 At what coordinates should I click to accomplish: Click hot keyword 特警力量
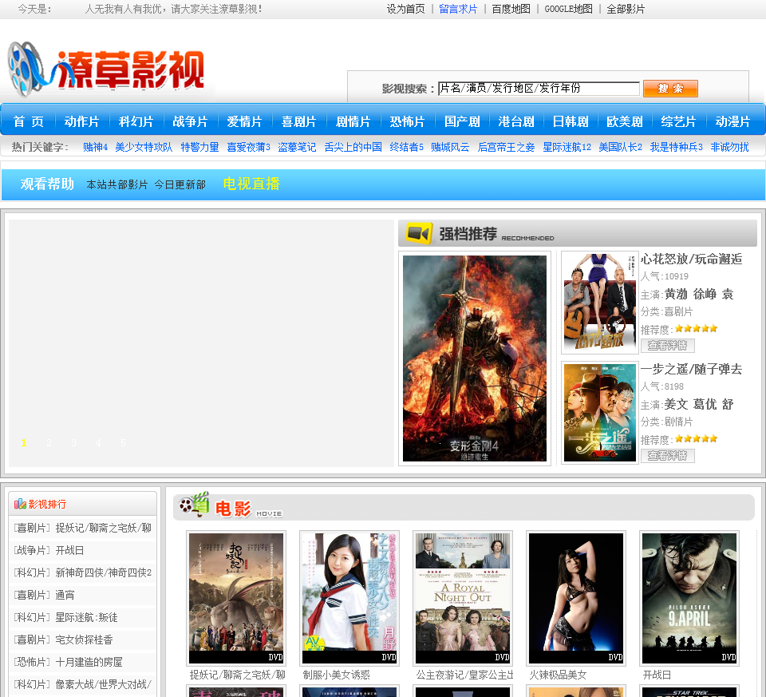pyautogui.click(x=199, y=147)
